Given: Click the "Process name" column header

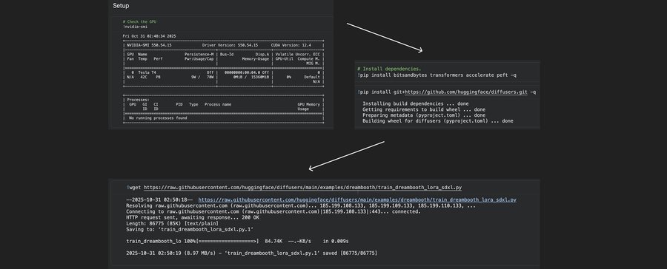Looking at the screenshot, I should [218, 104].
